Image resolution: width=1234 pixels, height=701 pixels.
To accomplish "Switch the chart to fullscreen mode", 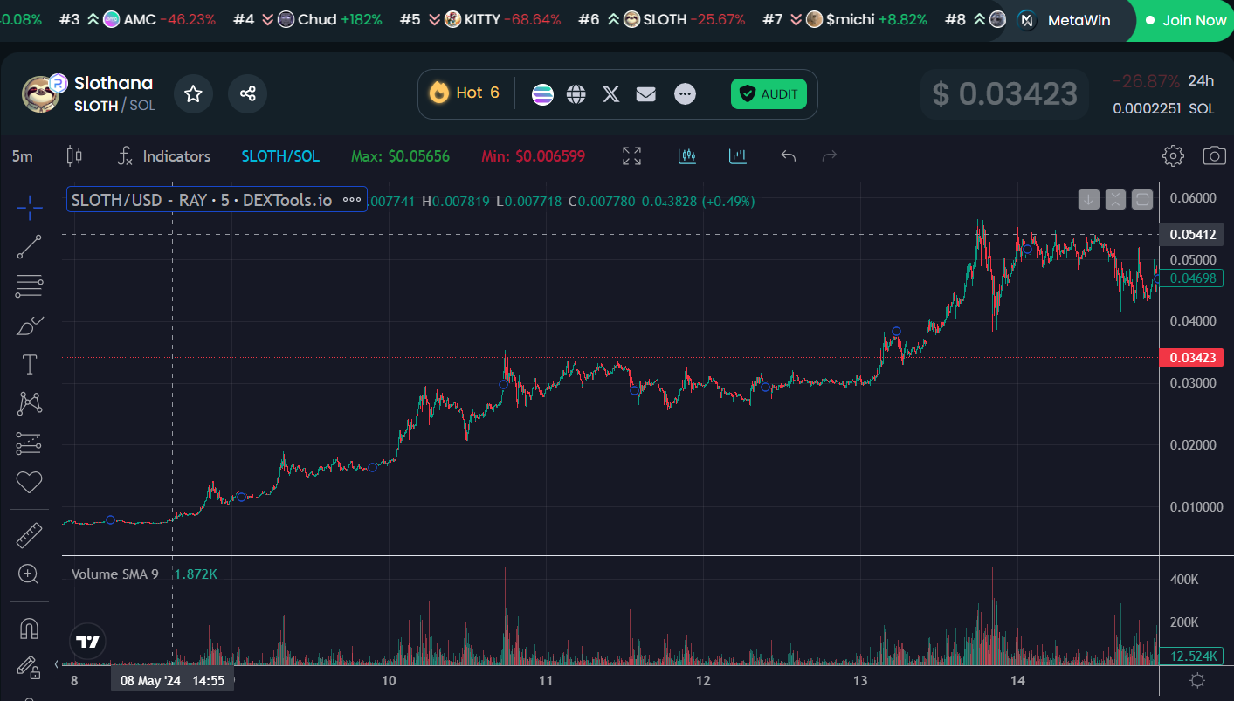I will [631, 156].
